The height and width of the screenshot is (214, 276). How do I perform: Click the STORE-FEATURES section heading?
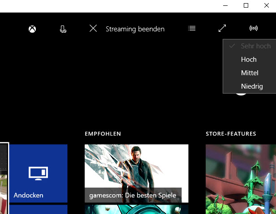231,134
